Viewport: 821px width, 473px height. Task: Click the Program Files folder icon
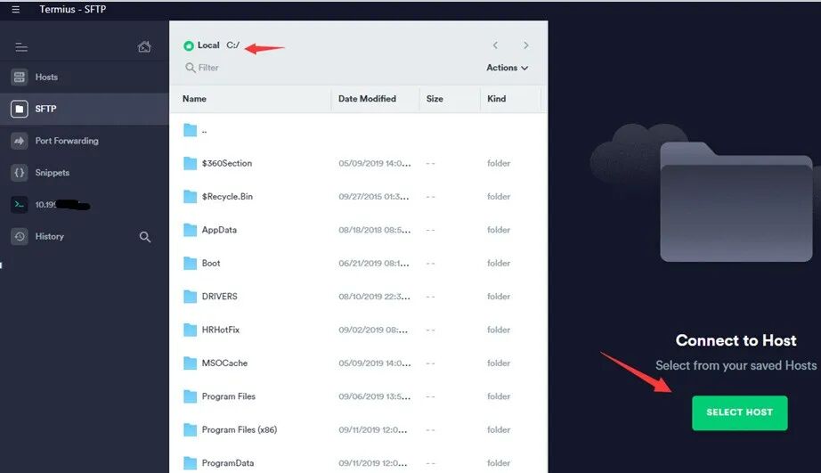click(190, 396)
